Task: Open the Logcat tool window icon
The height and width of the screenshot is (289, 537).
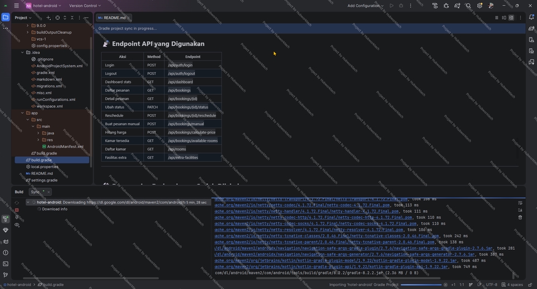Action: click(x=6, y=241)
